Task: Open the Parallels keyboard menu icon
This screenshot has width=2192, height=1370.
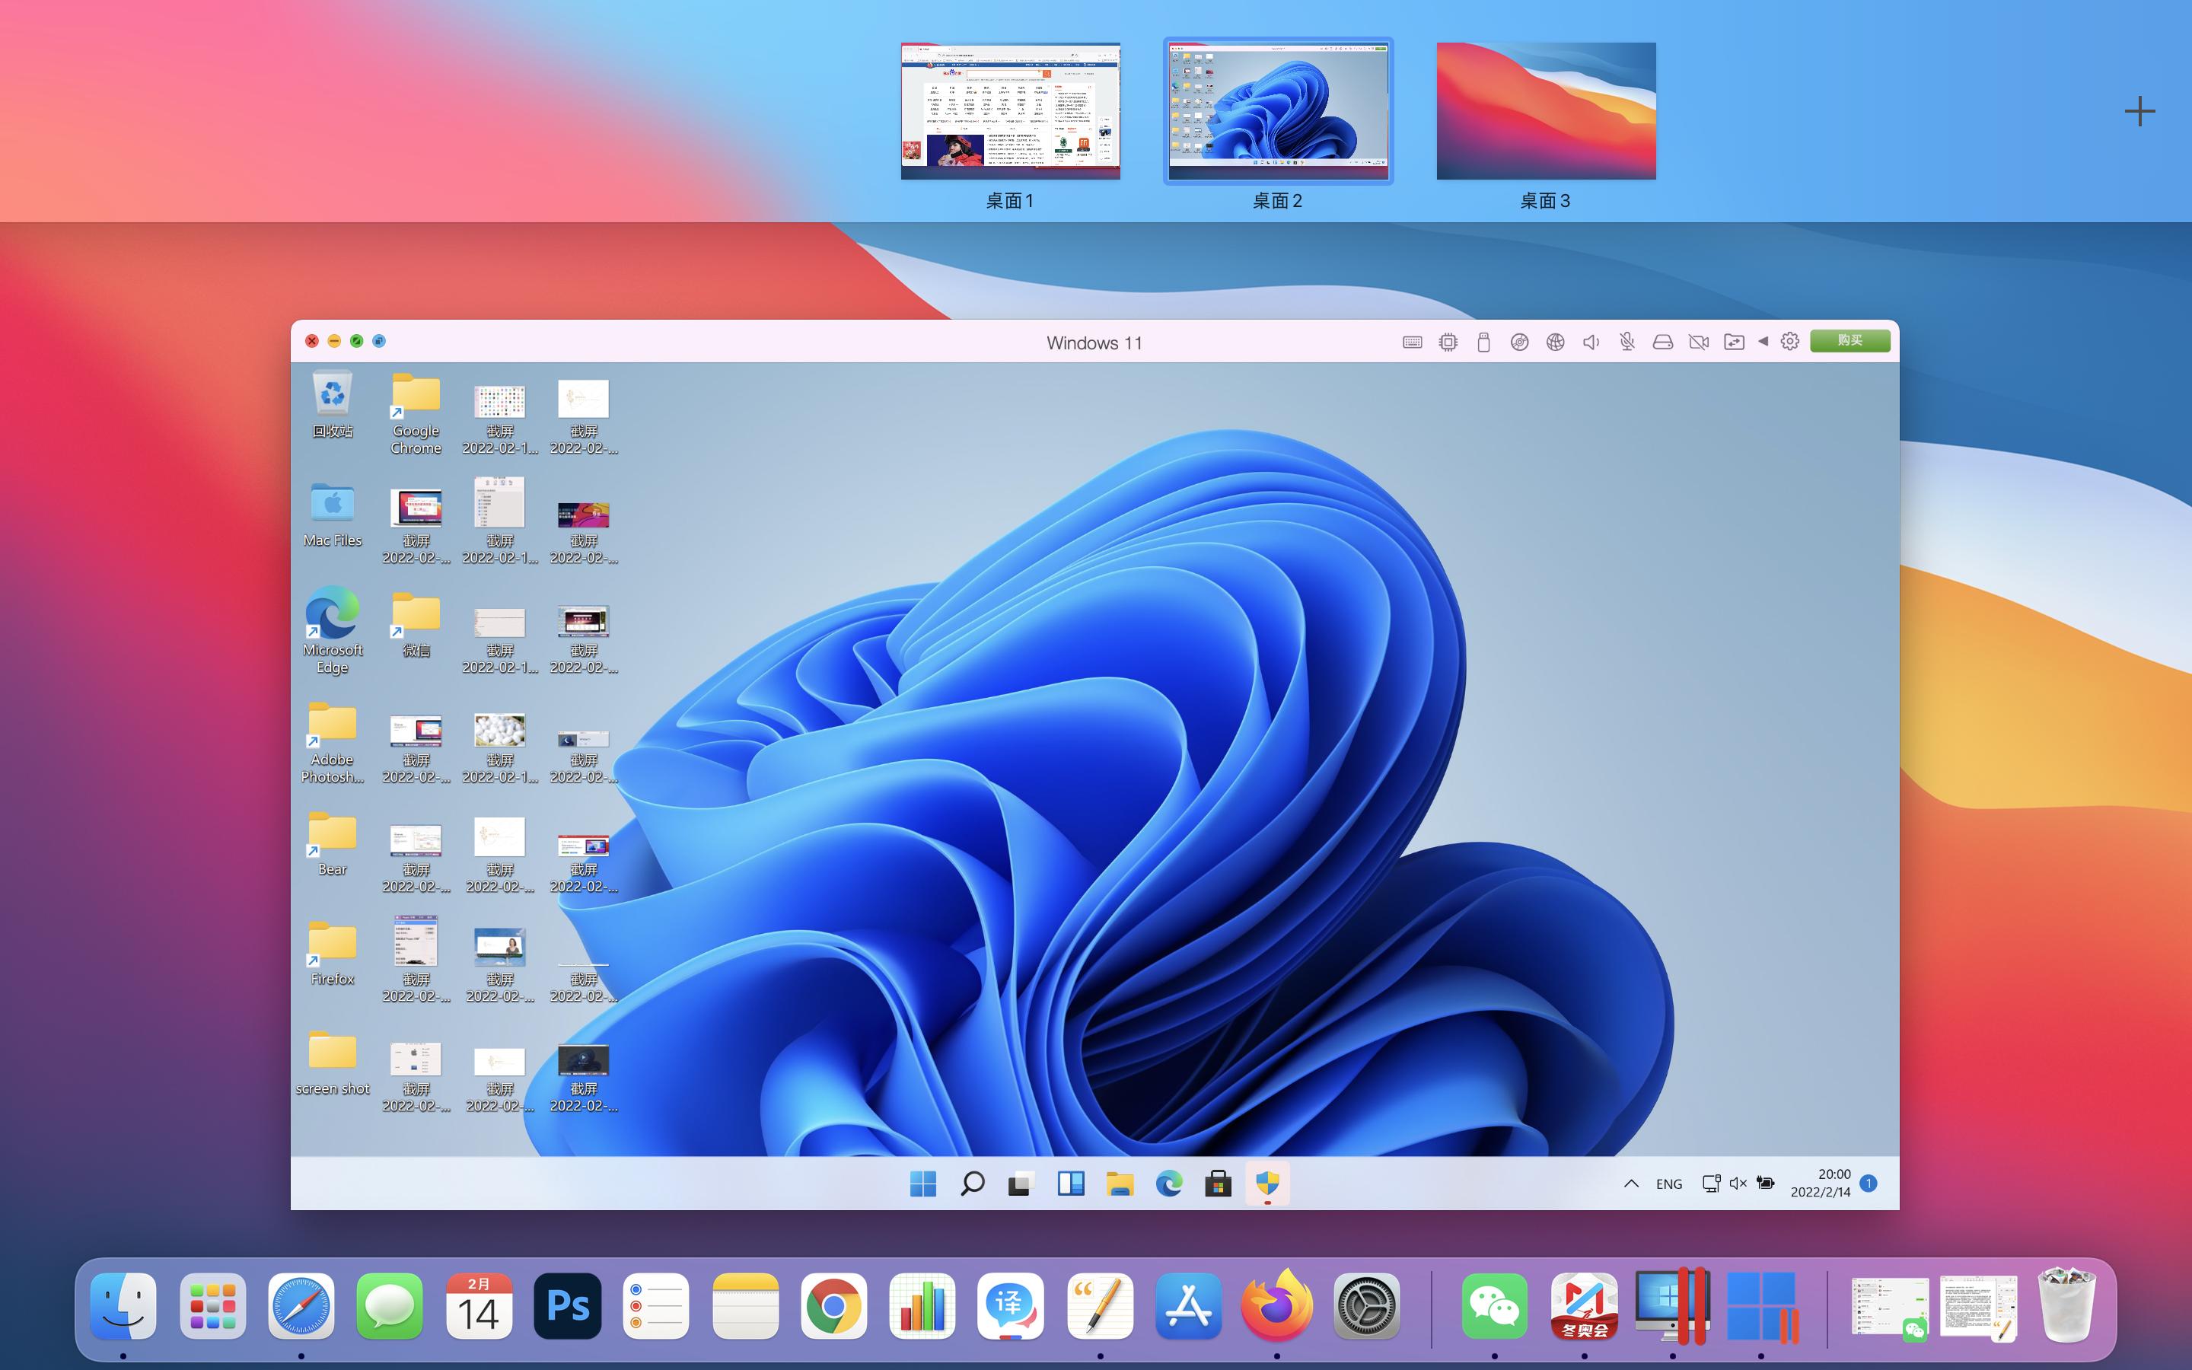Action: pos(1412,342)
